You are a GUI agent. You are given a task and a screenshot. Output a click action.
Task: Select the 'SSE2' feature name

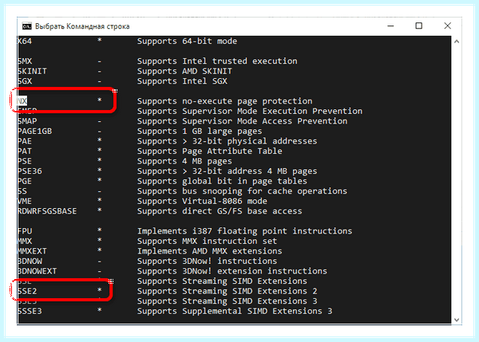pyautogui.click(x=27, y=291)
